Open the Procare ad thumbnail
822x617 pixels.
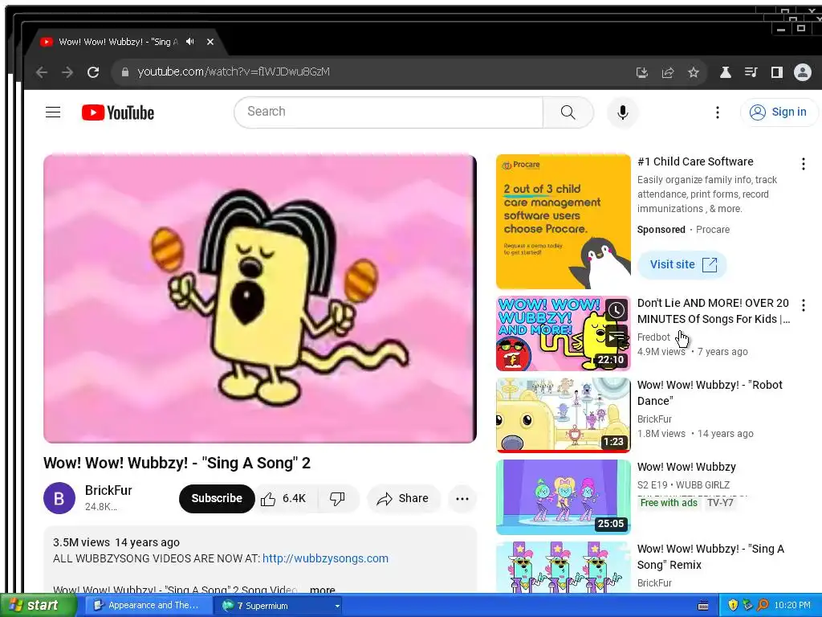(x=563, y=222)
